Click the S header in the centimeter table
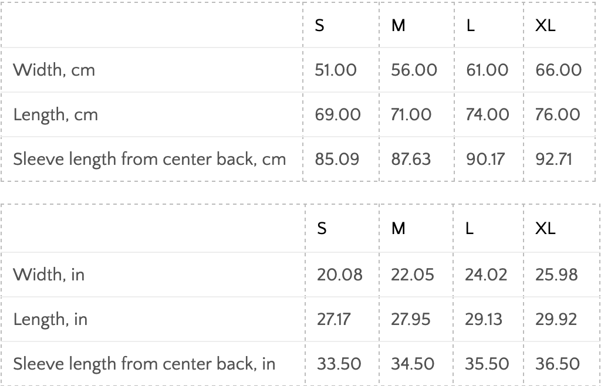Viewport: 601px width, 386px height. [x=319, y=25]
